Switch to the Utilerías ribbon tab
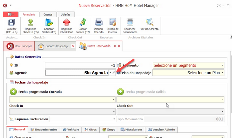This screenshot has width=232, height=138. 65,14
